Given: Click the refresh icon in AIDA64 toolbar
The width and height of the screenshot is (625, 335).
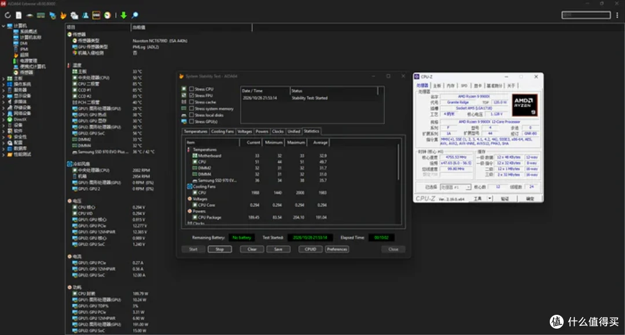Looking at the screenshot, I should 8,16.
